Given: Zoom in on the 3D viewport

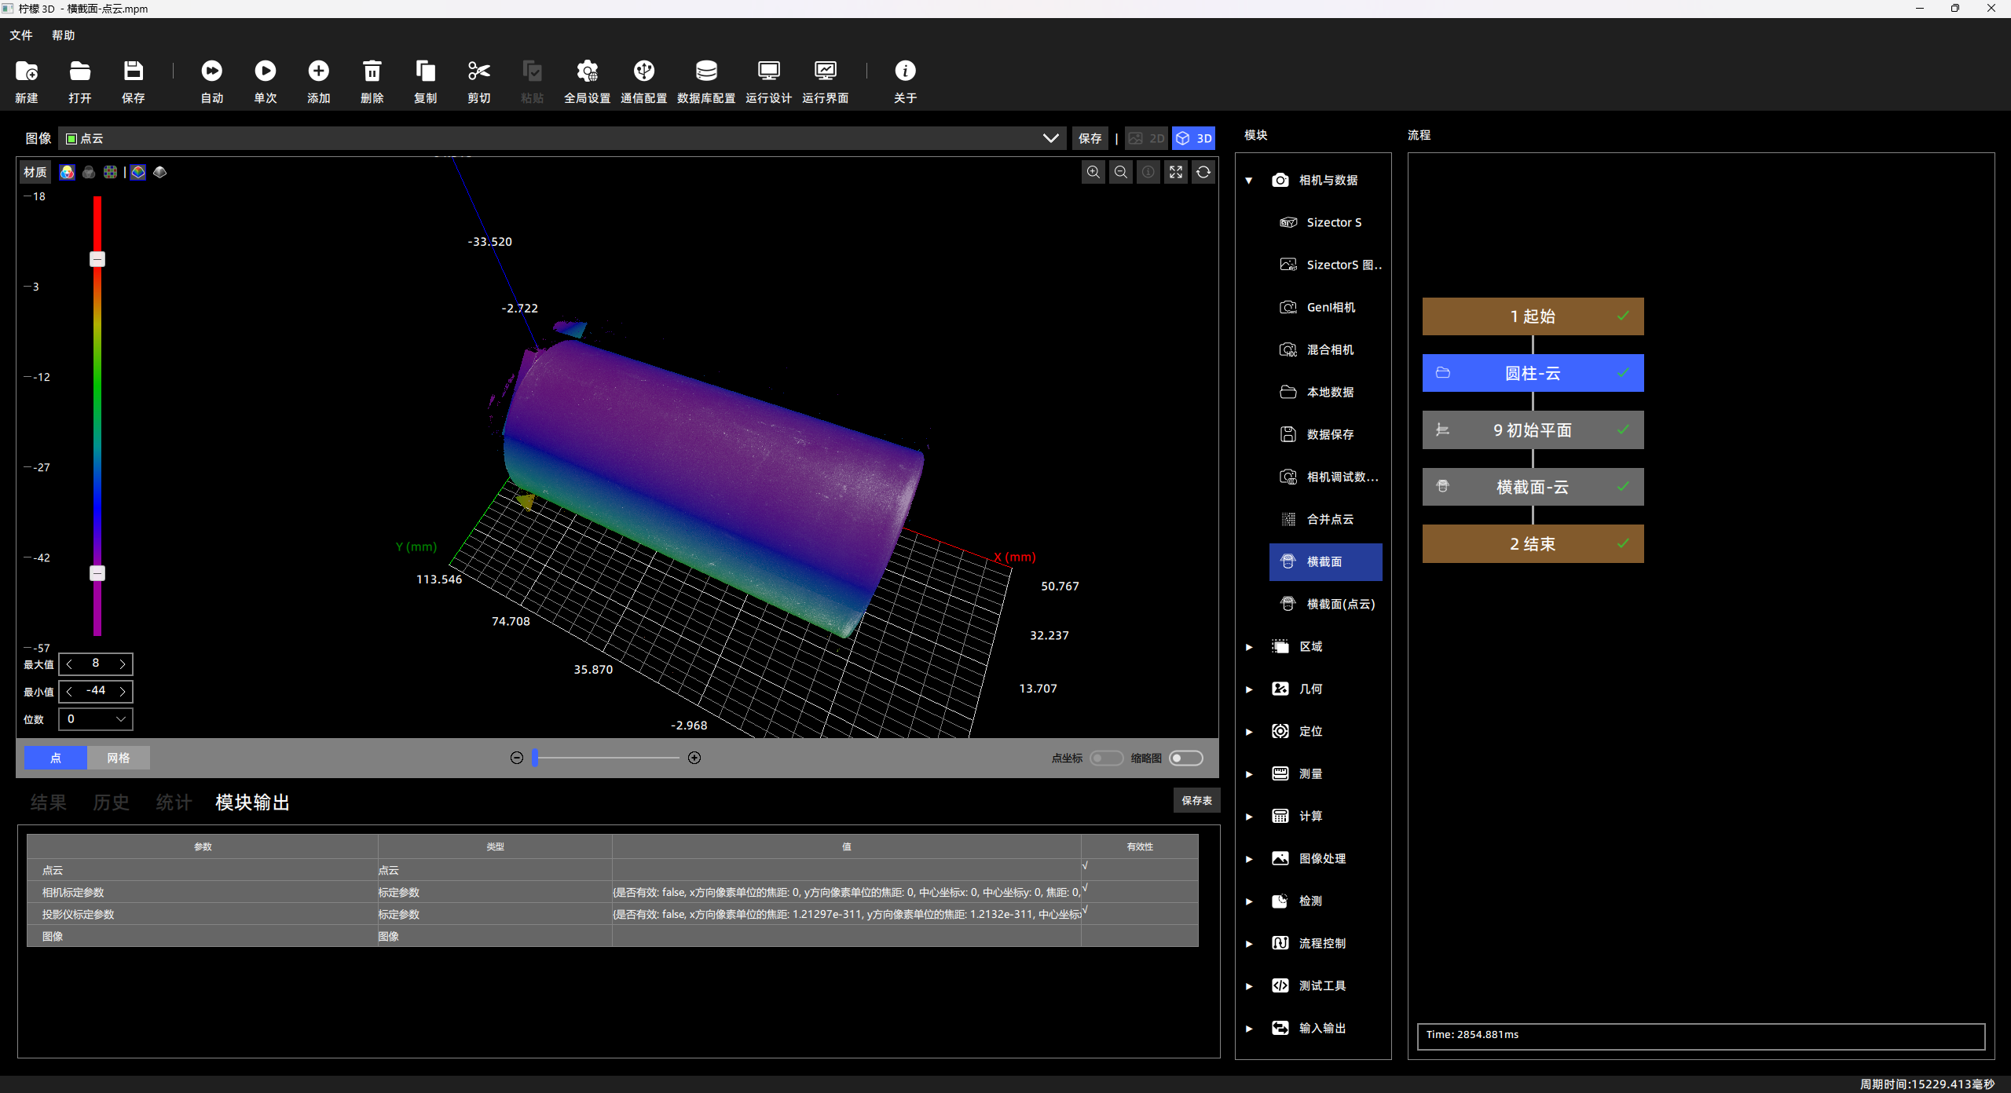Looking at the screenshot, I should tap(1093, 172).
